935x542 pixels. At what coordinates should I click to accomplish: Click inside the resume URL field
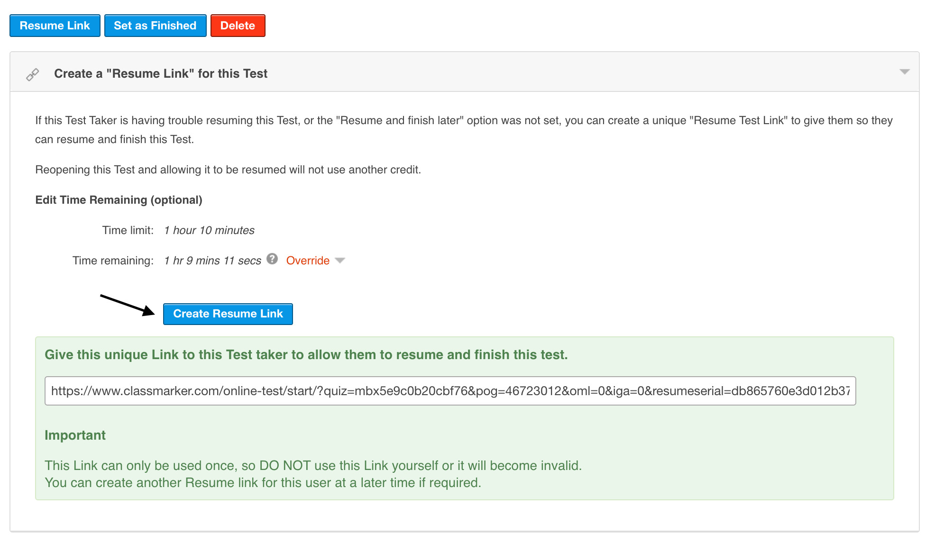449,391
